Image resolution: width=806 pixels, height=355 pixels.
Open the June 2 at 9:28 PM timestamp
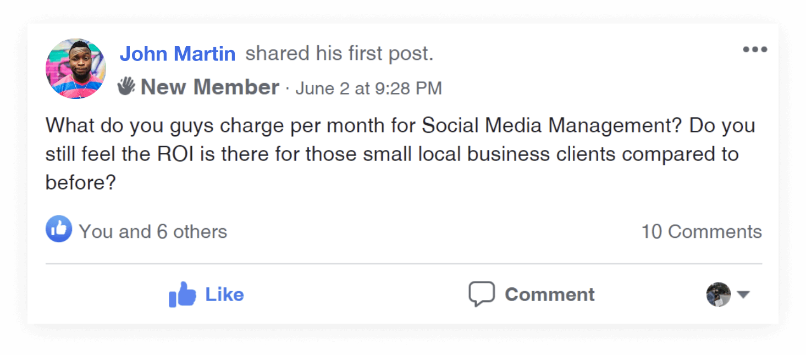tap(368, 88)
